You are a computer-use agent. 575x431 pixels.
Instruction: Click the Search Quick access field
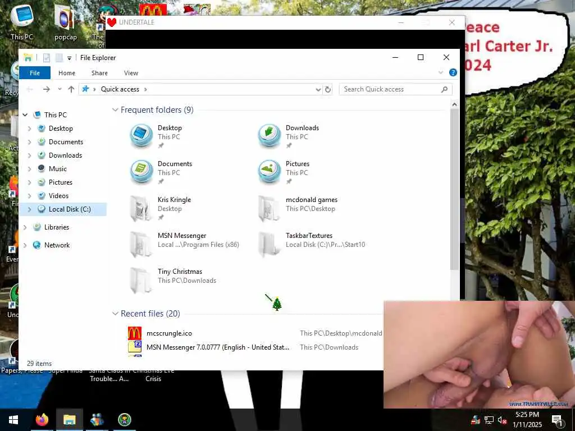pyautogui.click(x=396, y=89)
